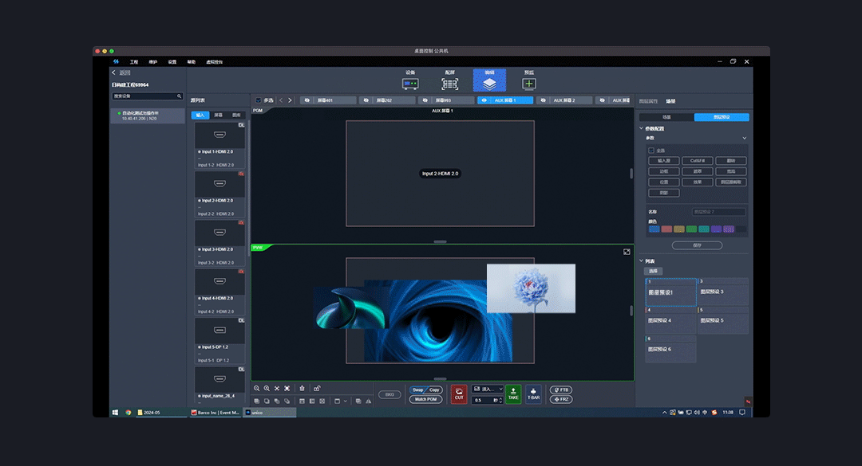Open the 虚拟控台 menu

click(215, 62)
